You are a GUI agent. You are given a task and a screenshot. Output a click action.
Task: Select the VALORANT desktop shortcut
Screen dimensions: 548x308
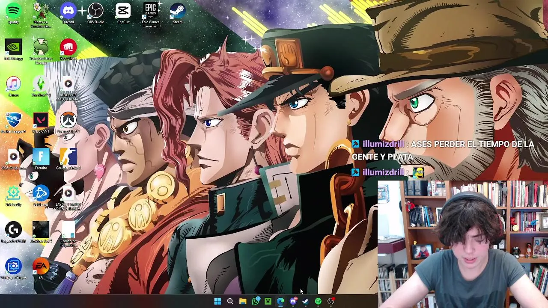click(41, 123)
